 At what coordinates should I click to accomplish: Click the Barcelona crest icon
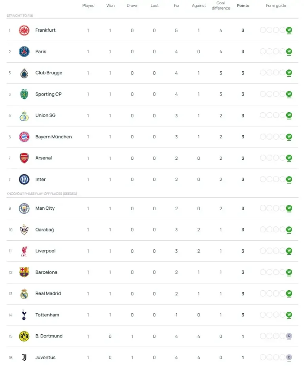click(24, 272)
